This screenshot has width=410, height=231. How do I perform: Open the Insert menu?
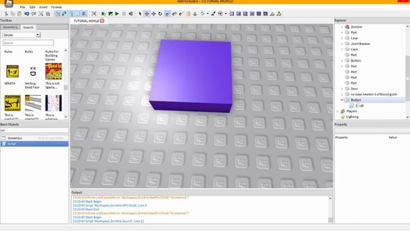point(43,7)
